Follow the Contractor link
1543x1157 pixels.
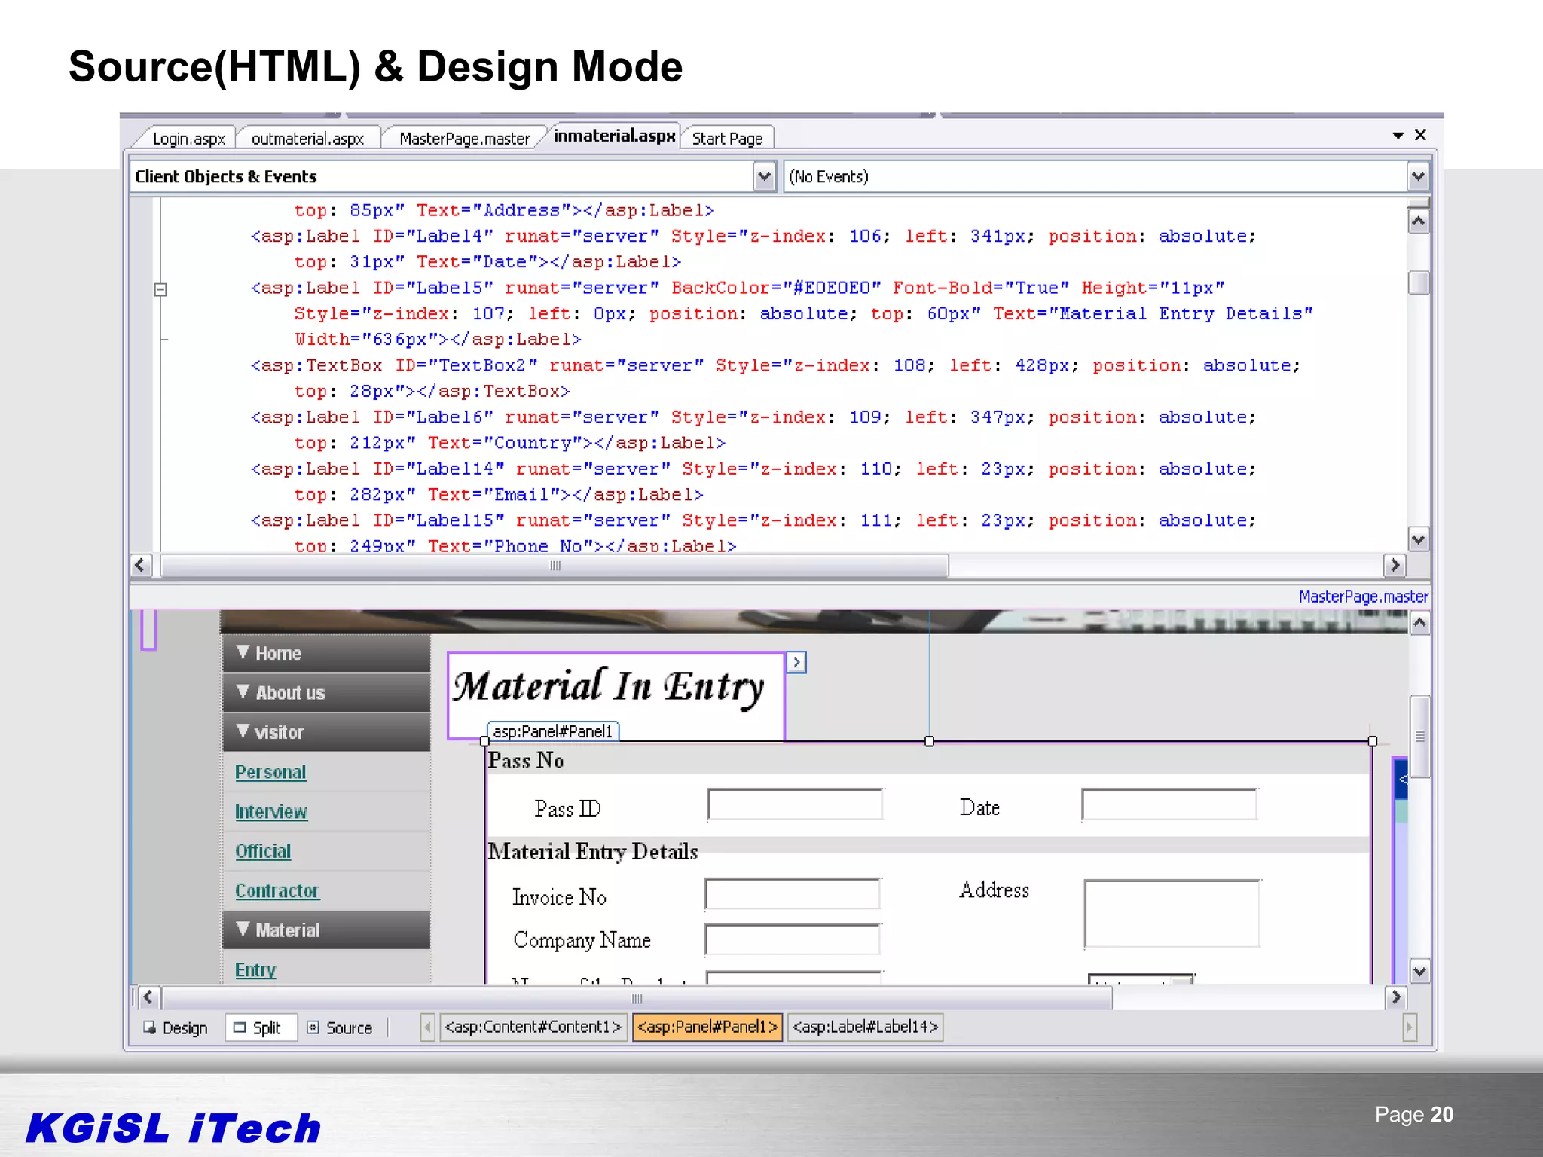pos(277,891)
